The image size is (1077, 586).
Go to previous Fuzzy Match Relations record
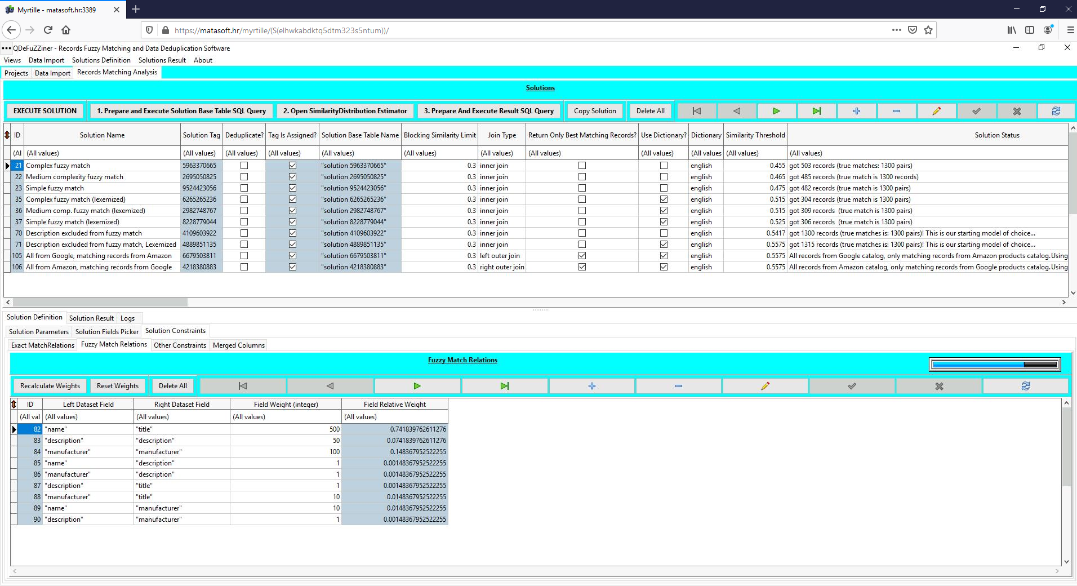click(x=330, y=386)
